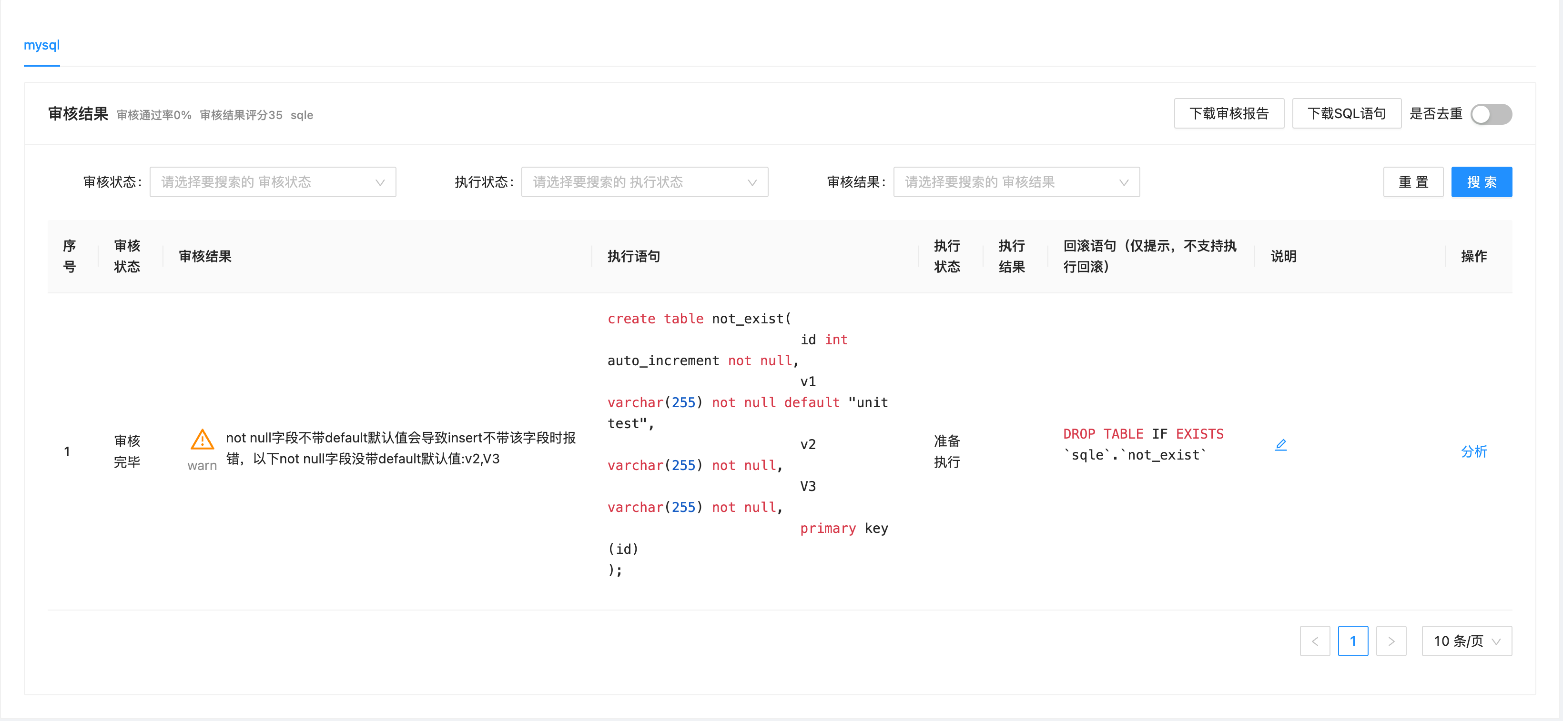
Task: Click the create table SQL statement cell
Action: (x=748, y=444)
